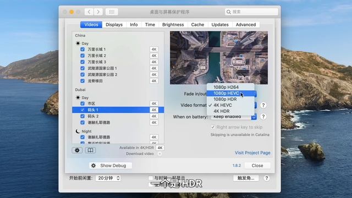Open the Visit Project Page link
Viewport: 352px width, 198px height.
252,153
